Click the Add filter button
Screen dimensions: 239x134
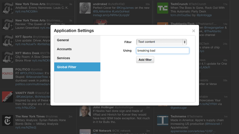(x=145, y=60)
